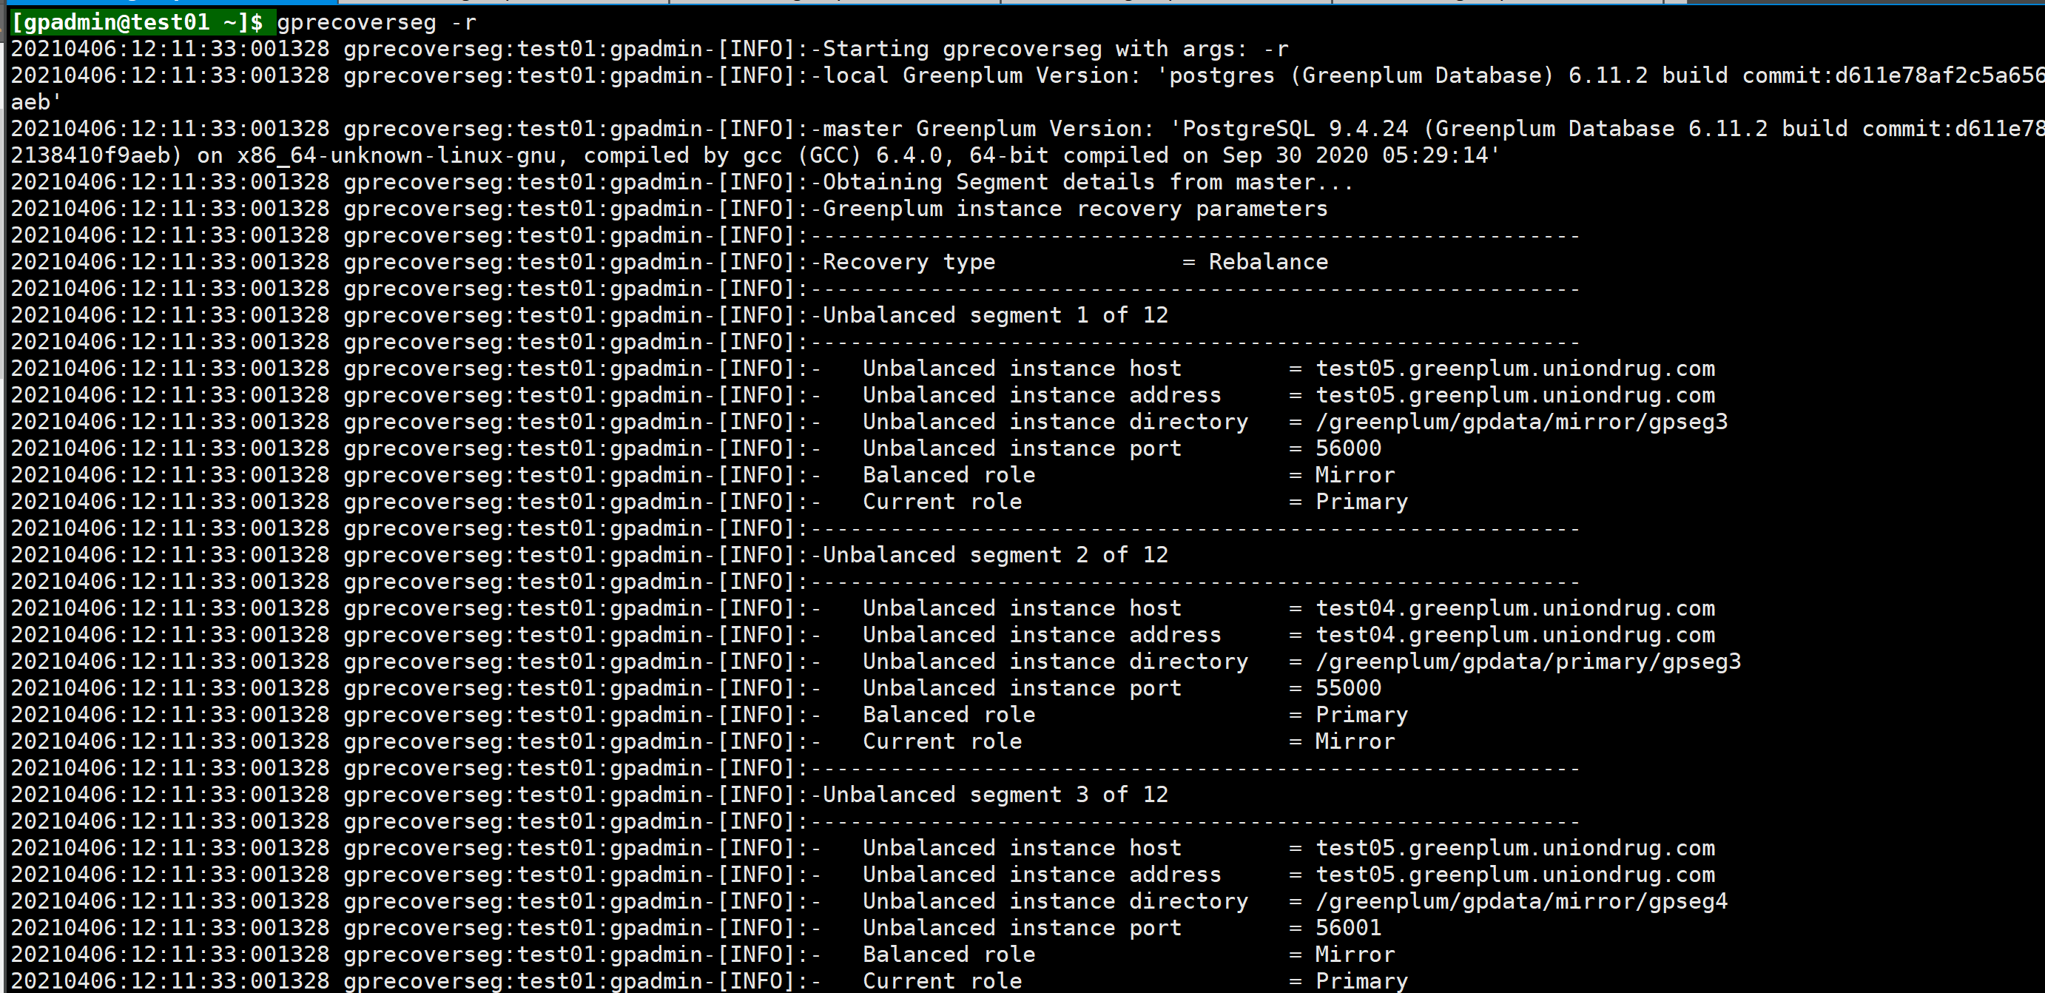Click the 'master Greenplum Version:' log text

988,129
